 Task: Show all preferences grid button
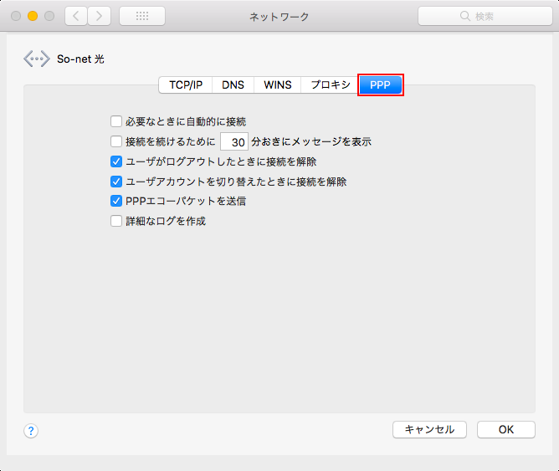142,16
